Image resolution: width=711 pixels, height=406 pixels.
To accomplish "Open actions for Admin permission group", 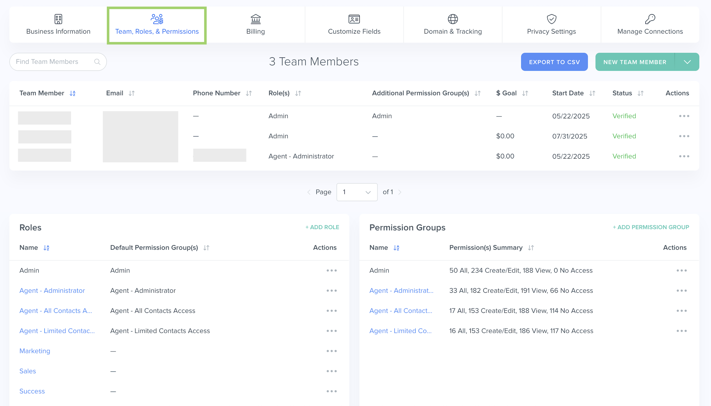I will coord(681,271).
